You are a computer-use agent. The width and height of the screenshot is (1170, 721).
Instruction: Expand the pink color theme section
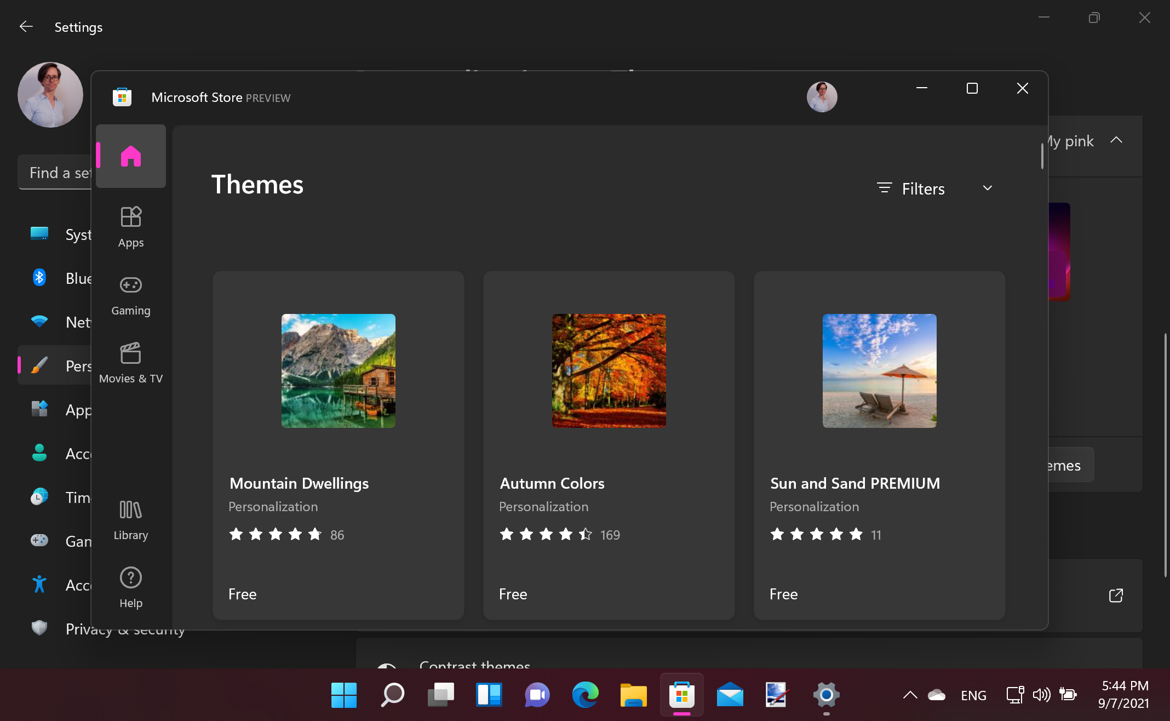pyautogui.click(x=1117, y=140)
